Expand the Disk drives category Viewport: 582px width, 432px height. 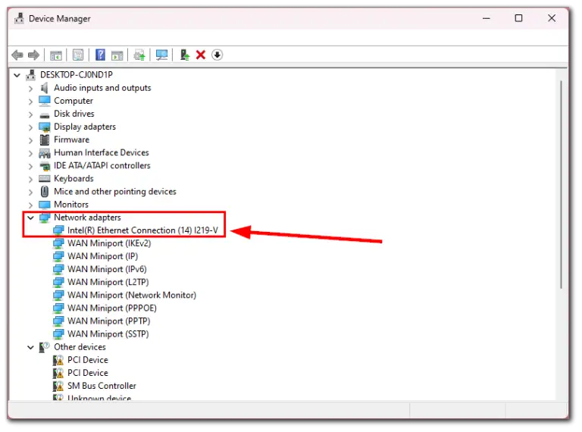(x=30, y=114)
